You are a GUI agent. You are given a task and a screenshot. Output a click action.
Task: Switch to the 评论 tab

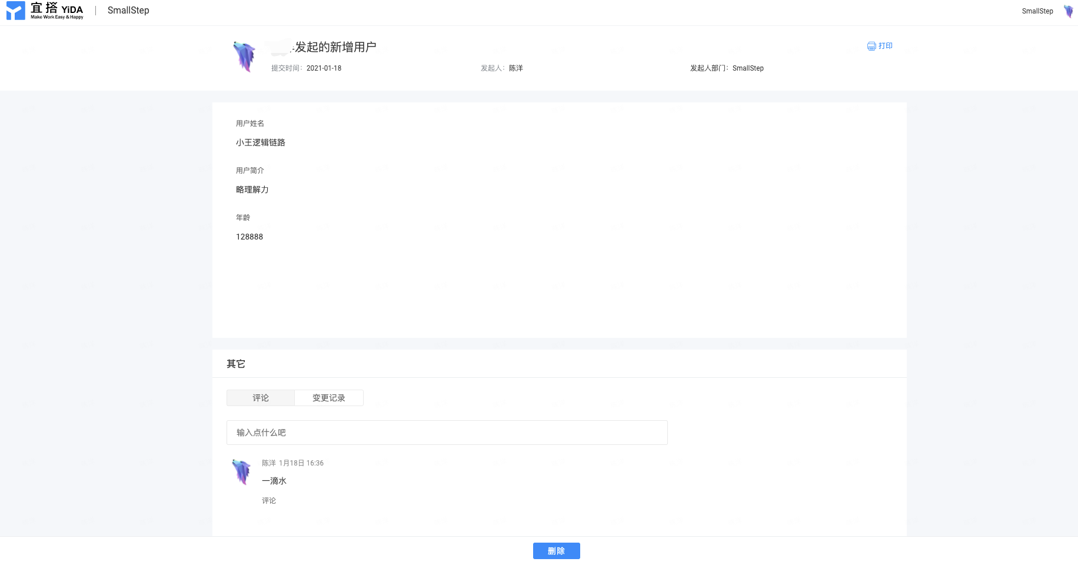coord(261,398)
